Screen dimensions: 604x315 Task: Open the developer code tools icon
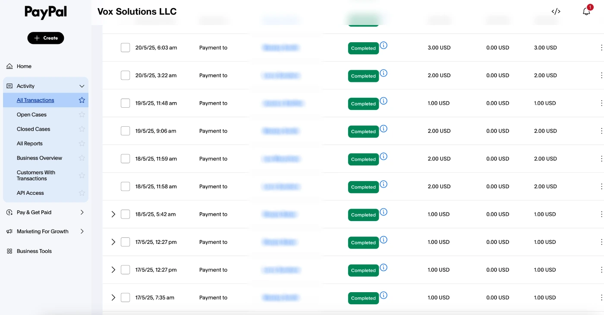556,11
